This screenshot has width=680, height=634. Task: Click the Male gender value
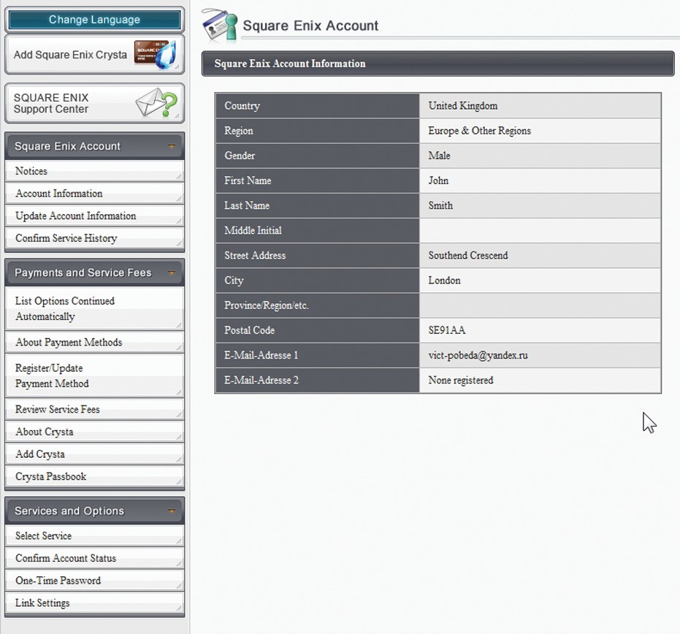[439, 156]
